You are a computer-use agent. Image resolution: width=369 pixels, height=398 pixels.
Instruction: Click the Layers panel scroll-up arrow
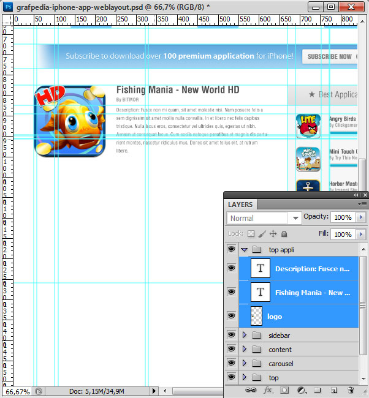click(363, 249)
